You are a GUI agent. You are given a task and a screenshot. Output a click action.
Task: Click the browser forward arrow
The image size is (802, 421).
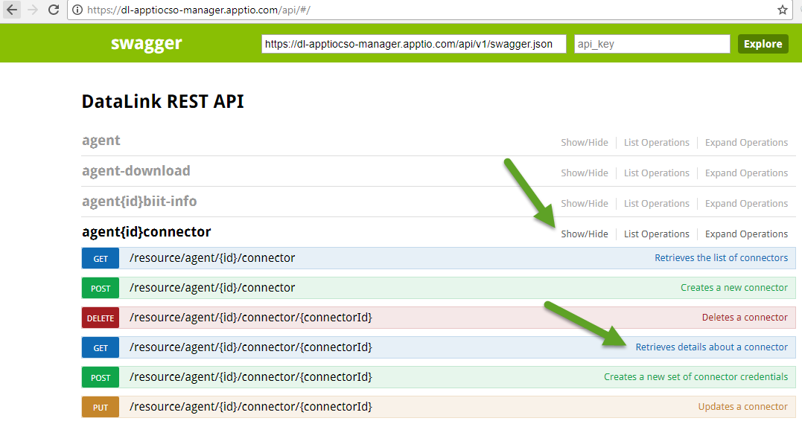tap(33, 10)
